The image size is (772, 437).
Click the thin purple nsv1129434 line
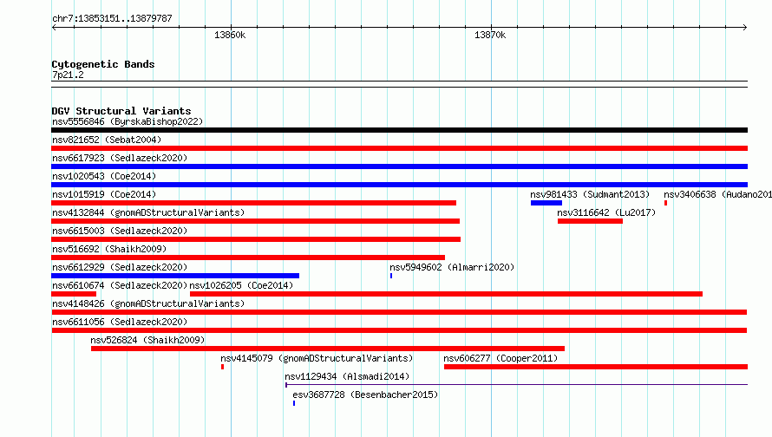[x=516, y=384]
